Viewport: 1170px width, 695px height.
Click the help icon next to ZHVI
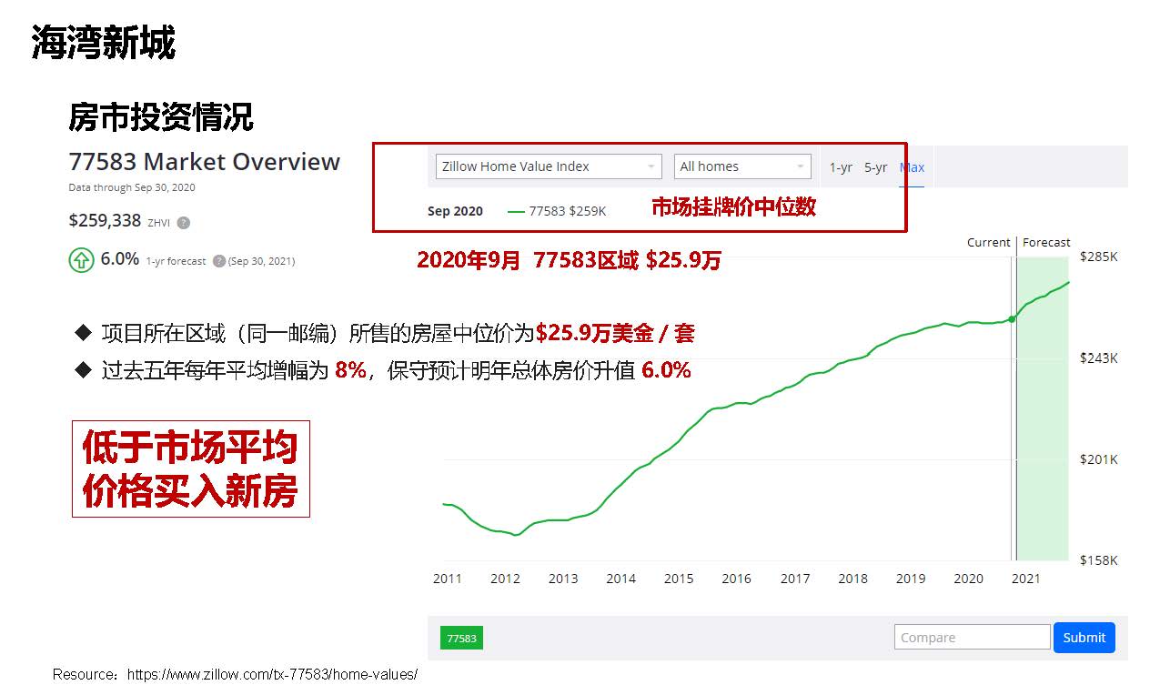[x=184, y=223]
